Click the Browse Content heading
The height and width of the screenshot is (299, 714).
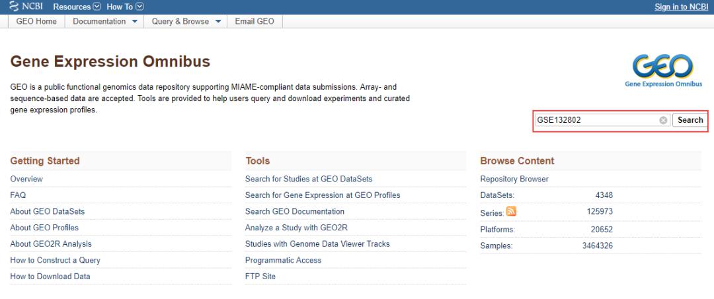[517, 161]
